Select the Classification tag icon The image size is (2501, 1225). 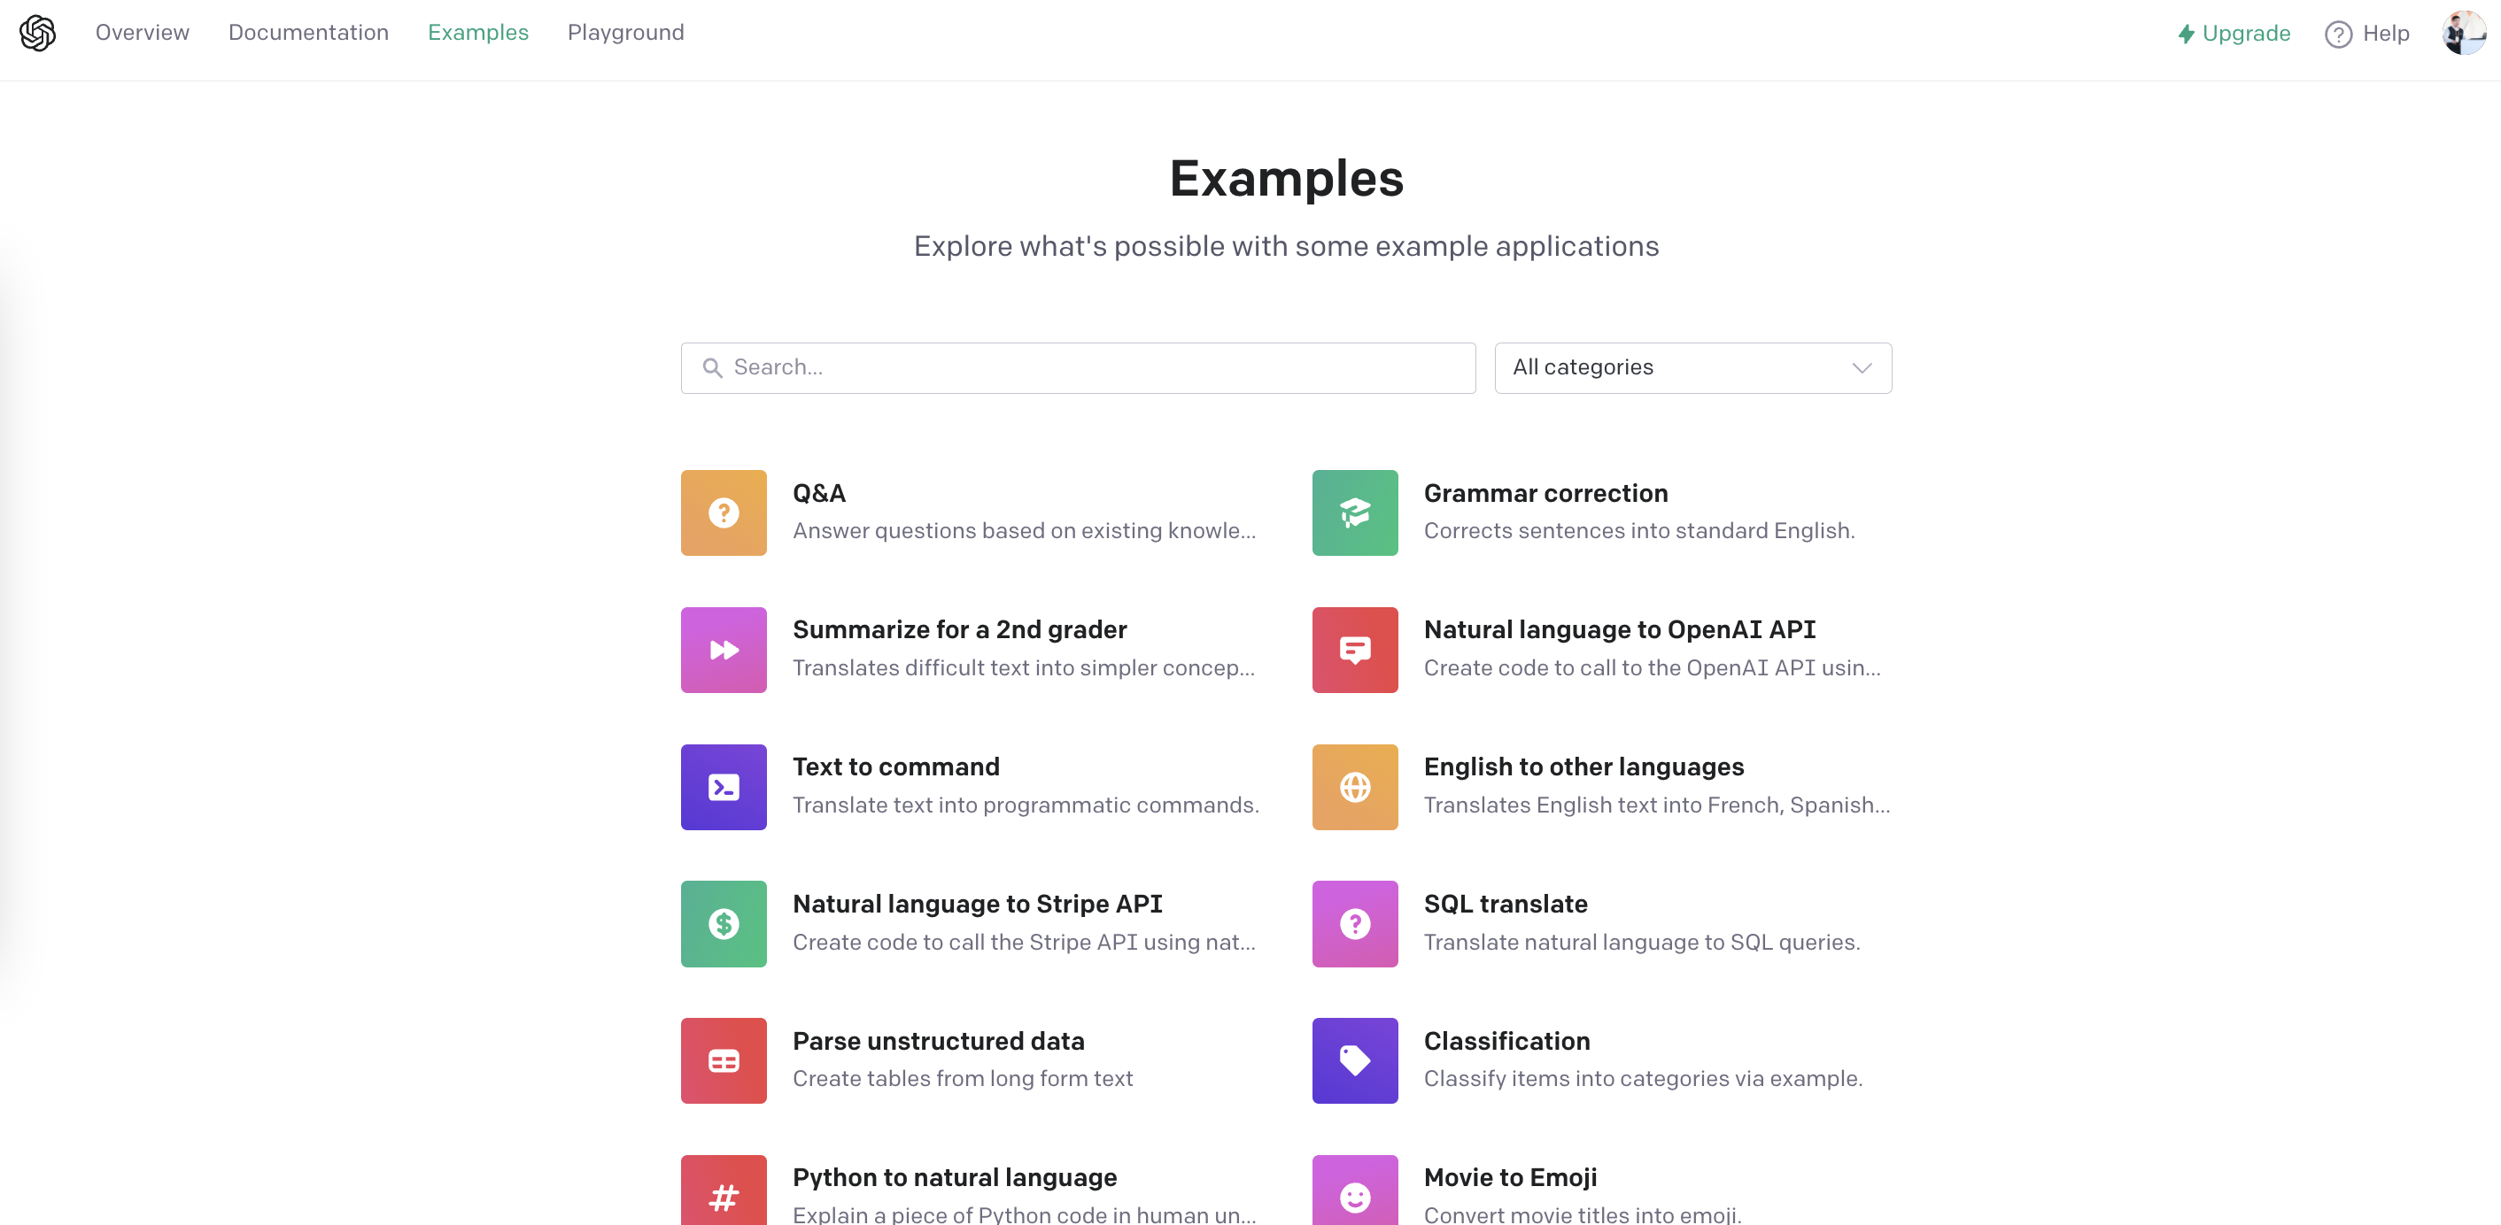(1354, 1060)
